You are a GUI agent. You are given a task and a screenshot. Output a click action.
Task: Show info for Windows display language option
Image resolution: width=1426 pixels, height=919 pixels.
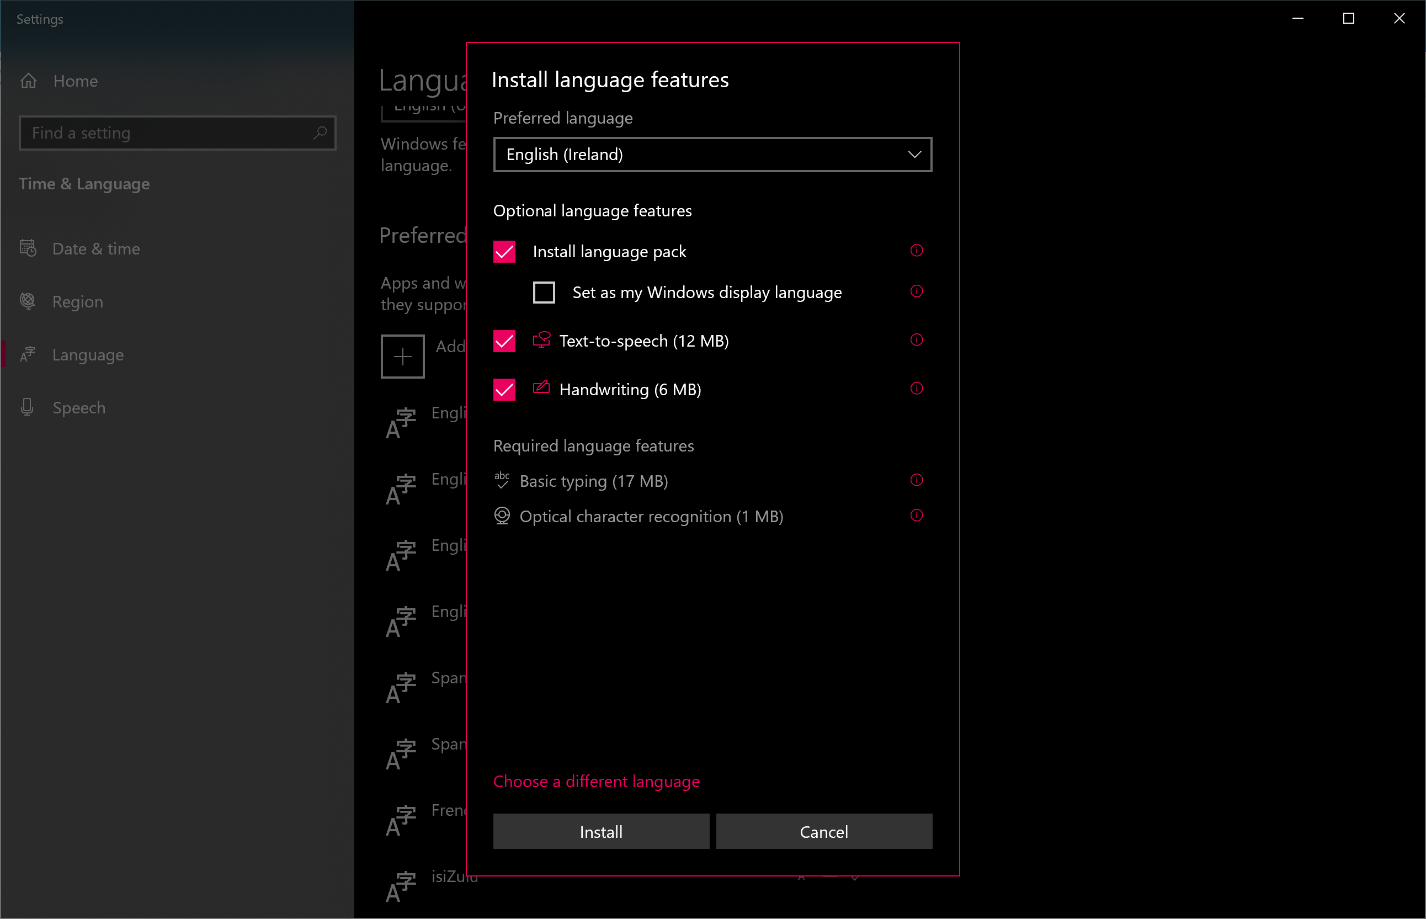click(x=917, y=291)
